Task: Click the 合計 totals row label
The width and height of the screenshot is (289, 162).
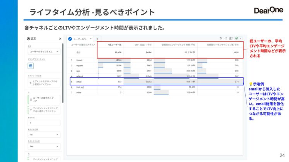Action: [78, 52]
